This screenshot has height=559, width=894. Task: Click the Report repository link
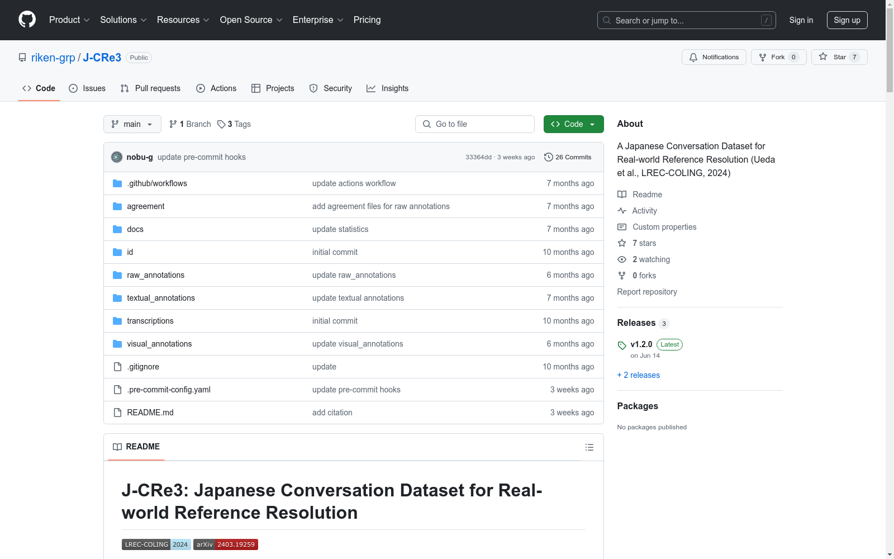[647, 292]
